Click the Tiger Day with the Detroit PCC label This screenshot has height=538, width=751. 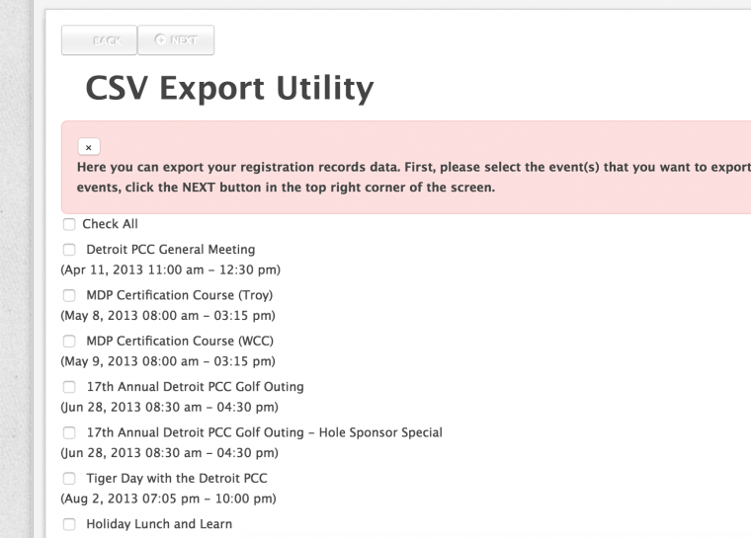177,478
